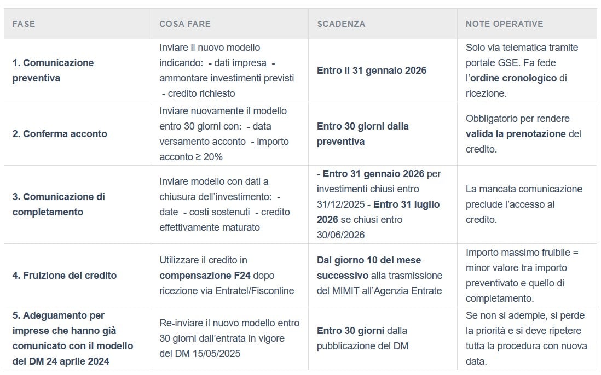Click 'Importo massimo fruibile' note cell
Image resolution: width=601 pixels, height=375 pixels.
click(527, 276)
